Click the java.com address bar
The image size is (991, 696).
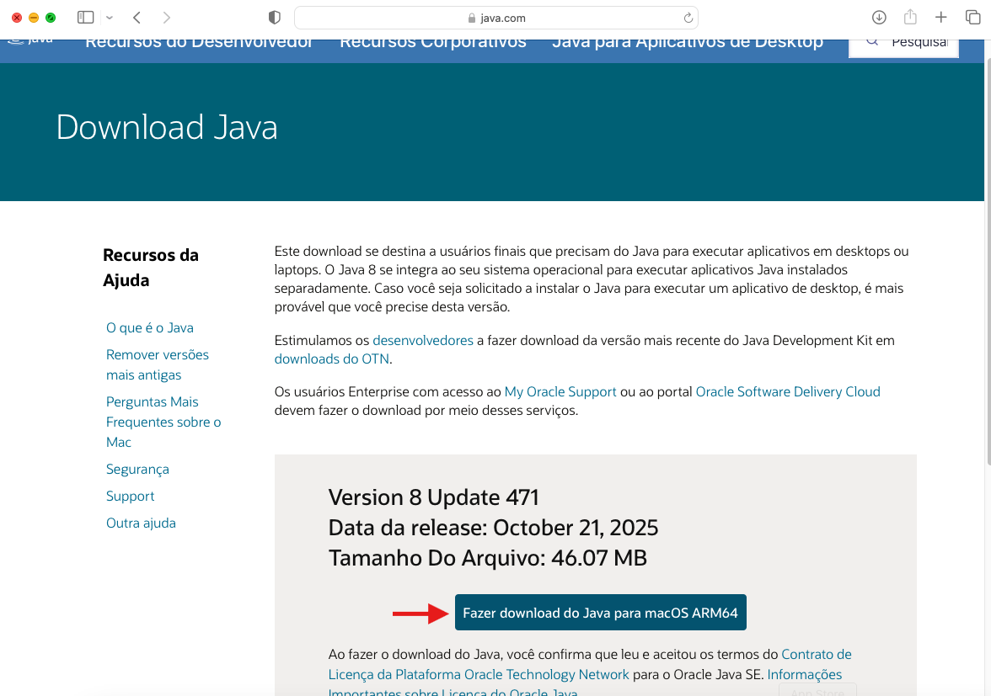495,18
